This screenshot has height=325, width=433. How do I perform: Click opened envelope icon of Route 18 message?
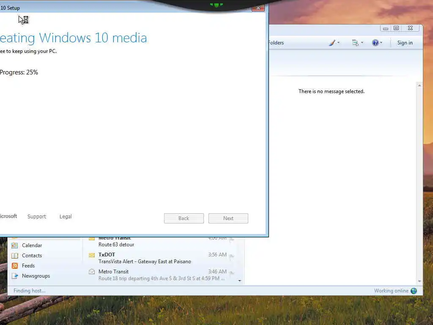click(92, 272)
